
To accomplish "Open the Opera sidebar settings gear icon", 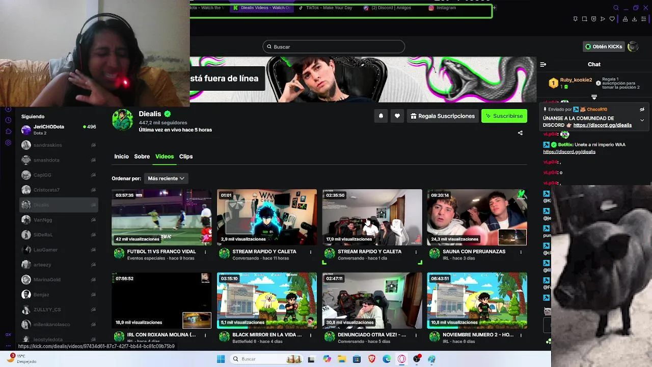I will (x=8, y=142).
